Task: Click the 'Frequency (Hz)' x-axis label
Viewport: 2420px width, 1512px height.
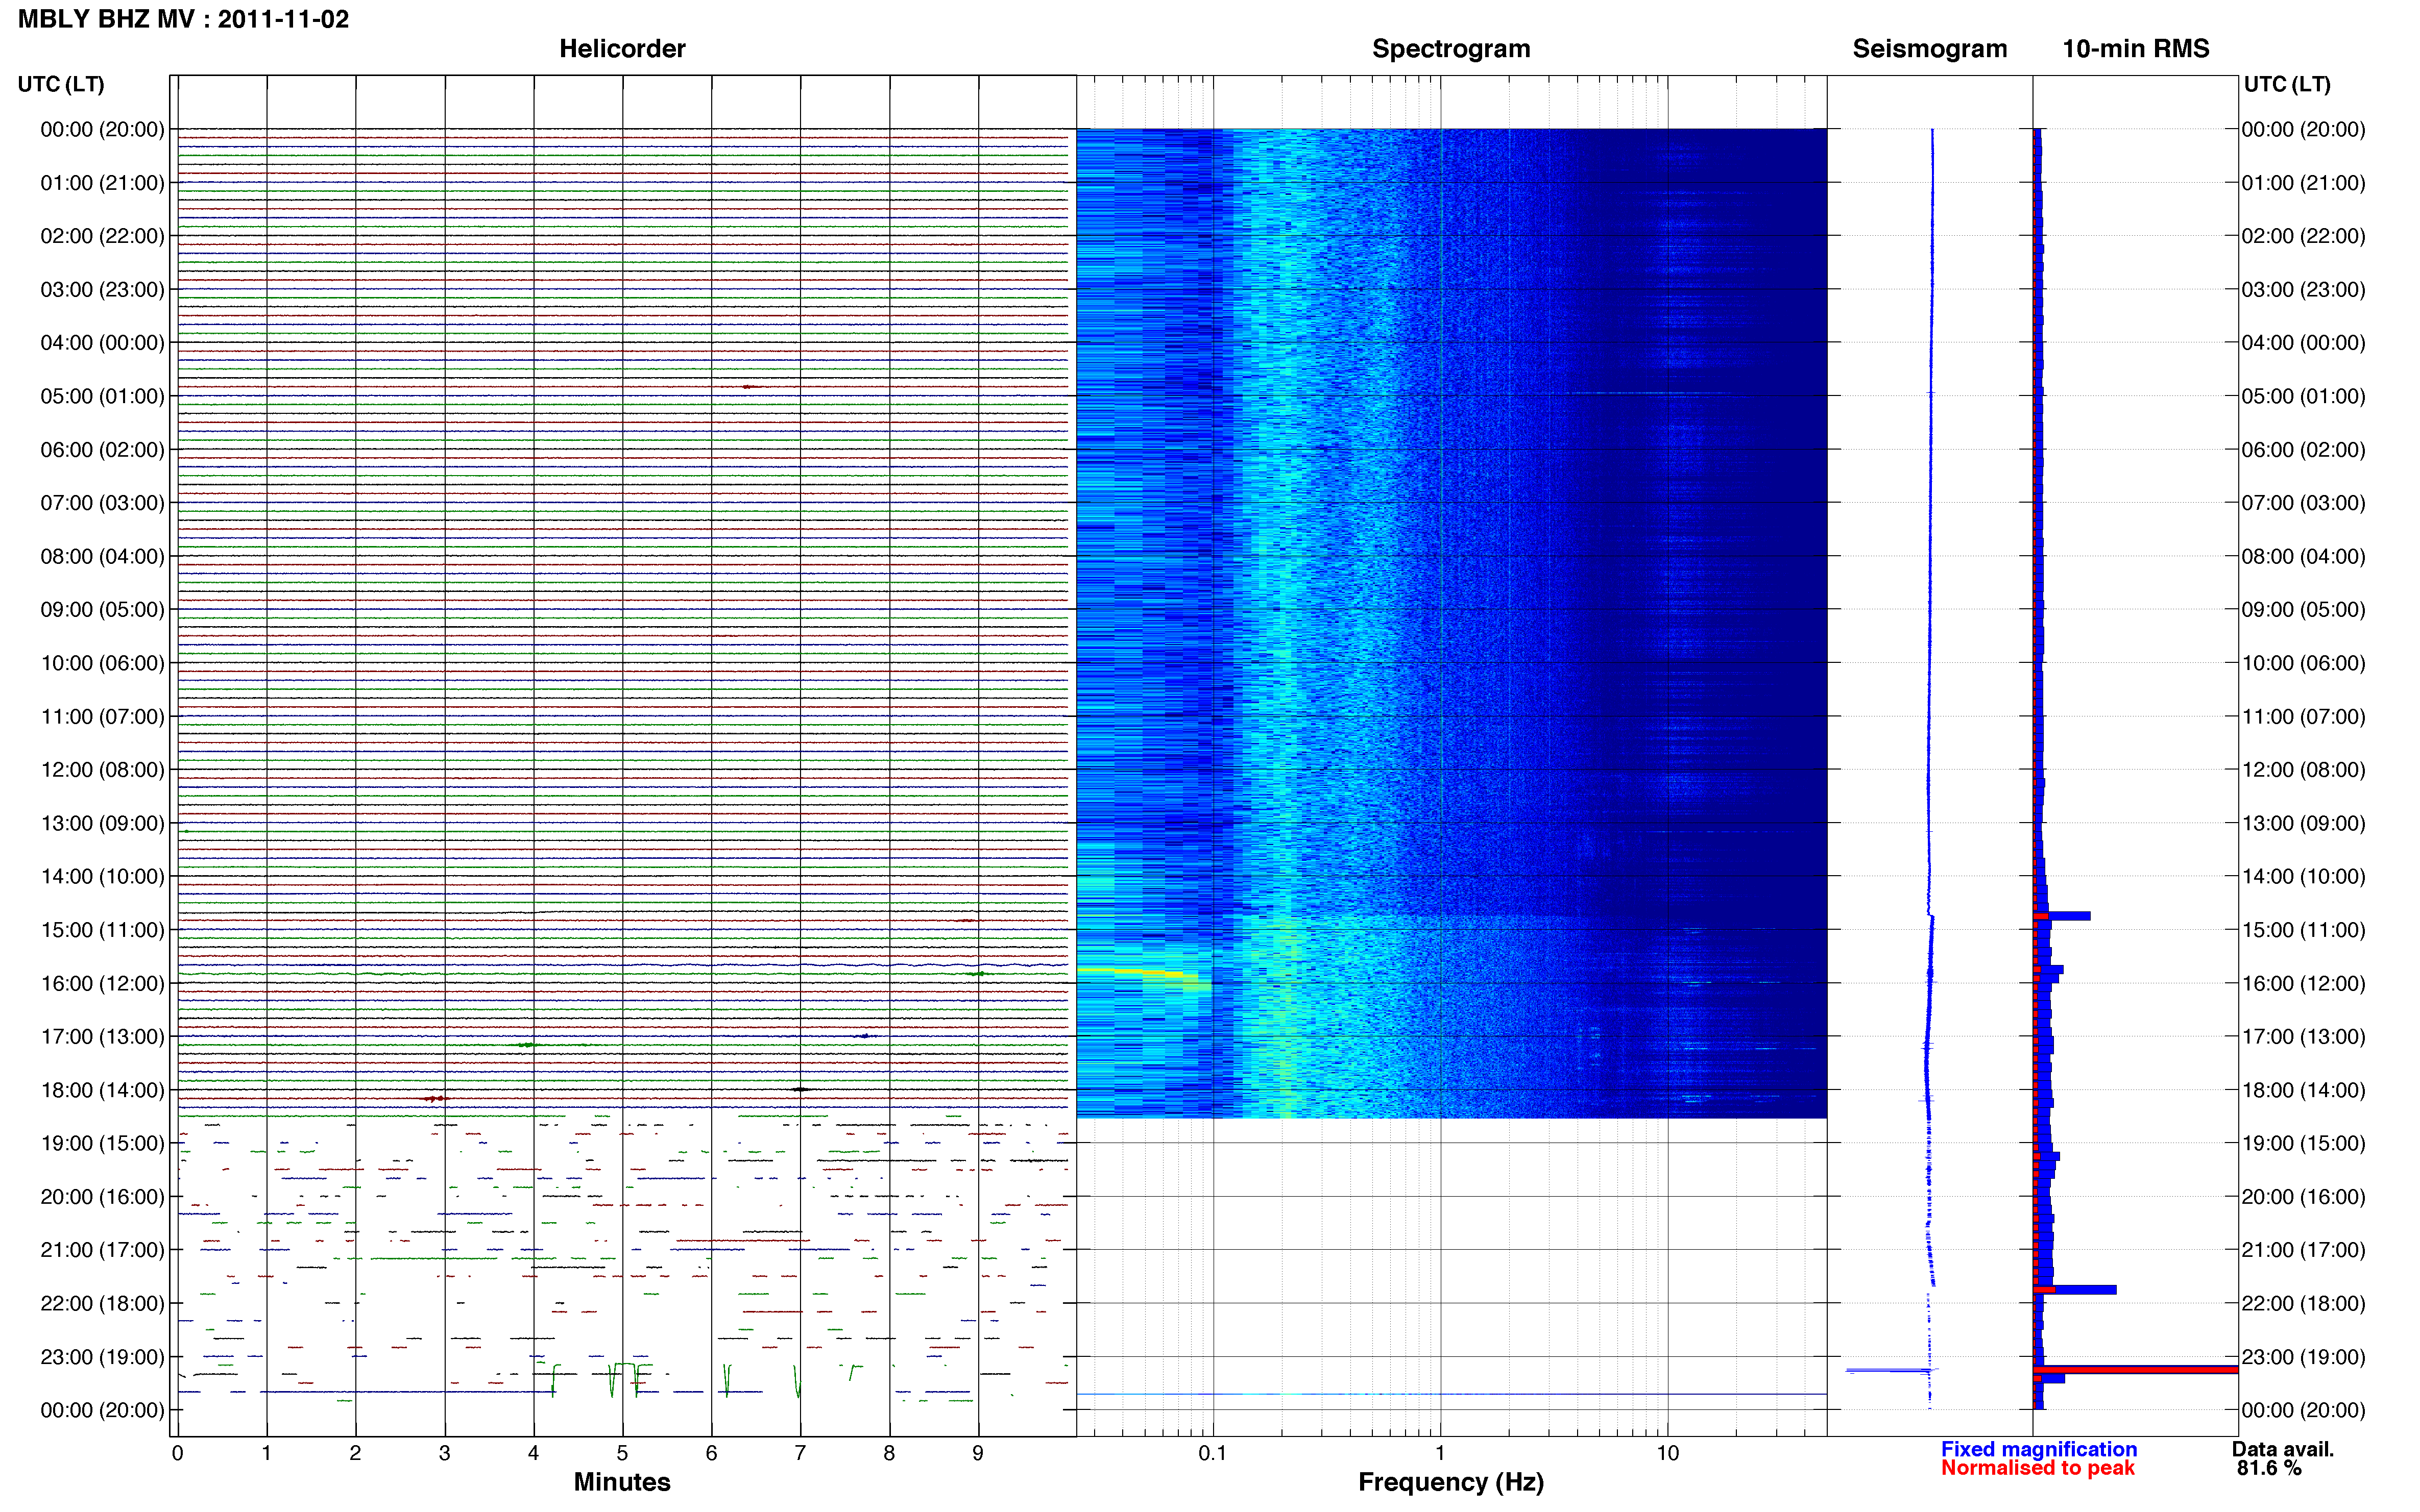Action: coord(1450,1482)
